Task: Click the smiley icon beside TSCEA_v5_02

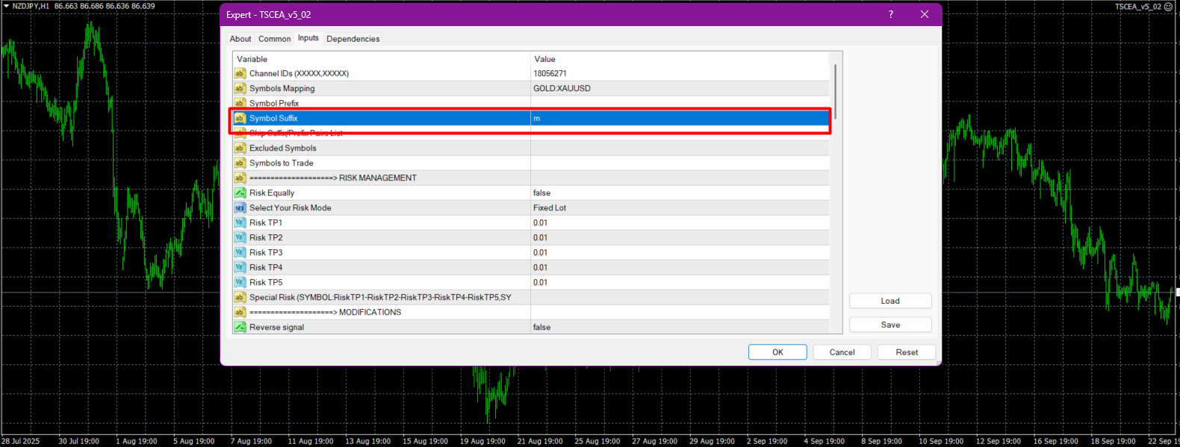Action: 1169,7
